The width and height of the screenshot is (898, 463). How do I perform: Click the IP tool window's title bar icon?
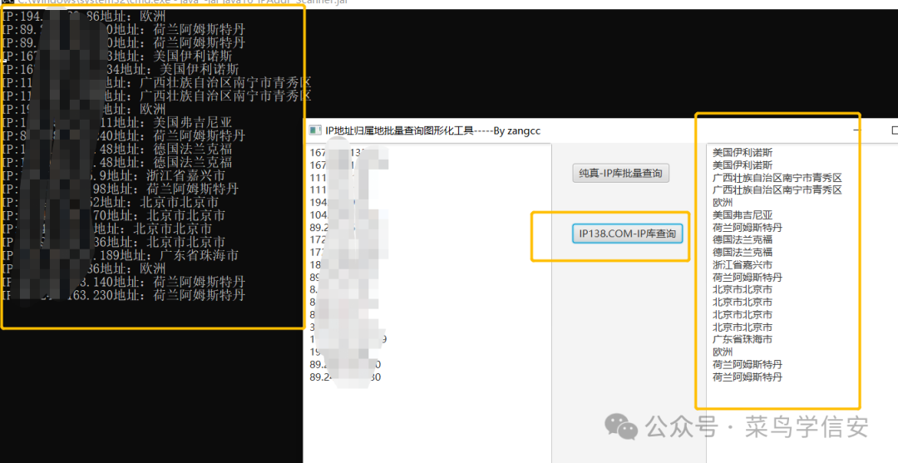[x=315, y=131]
